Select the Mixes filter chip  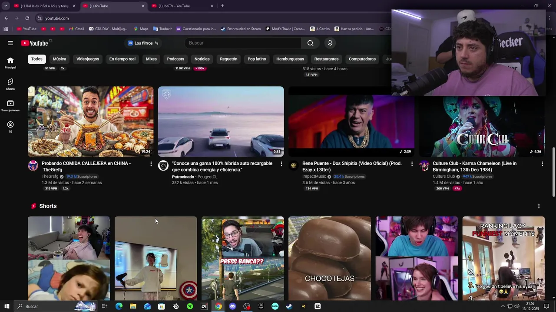pos(151,59)
